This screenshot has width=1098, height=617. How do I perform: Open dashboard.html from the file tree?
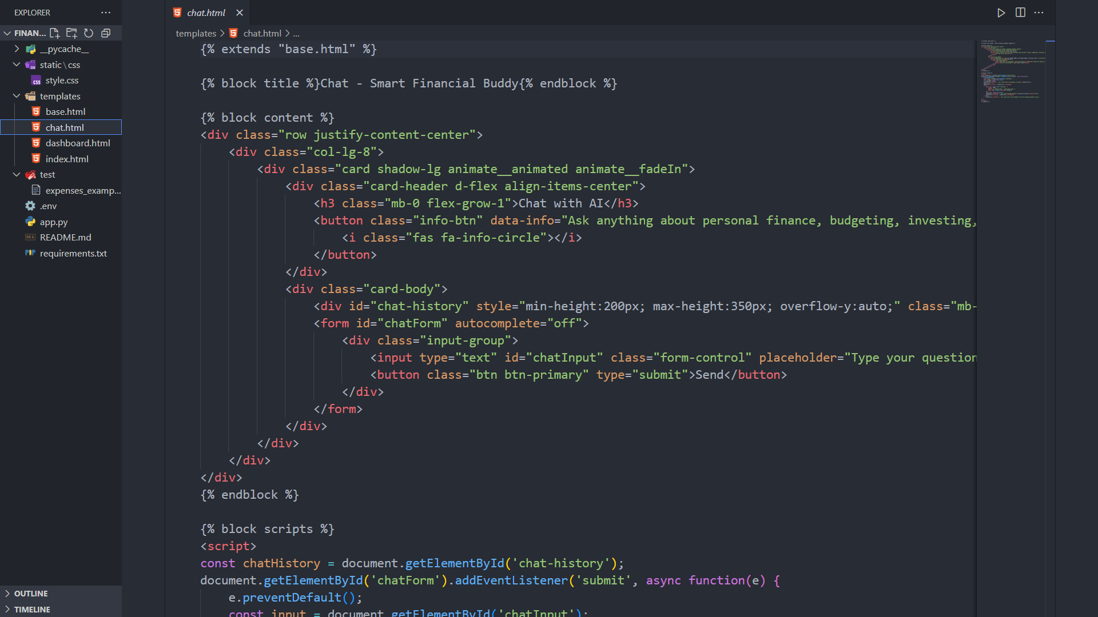pyautogui.click(x=78, y=143)
